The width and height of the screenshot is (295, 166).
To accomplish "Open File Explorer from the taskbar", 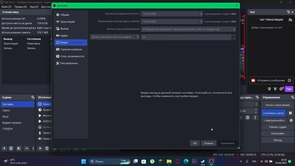I will (x=169, y=161).
